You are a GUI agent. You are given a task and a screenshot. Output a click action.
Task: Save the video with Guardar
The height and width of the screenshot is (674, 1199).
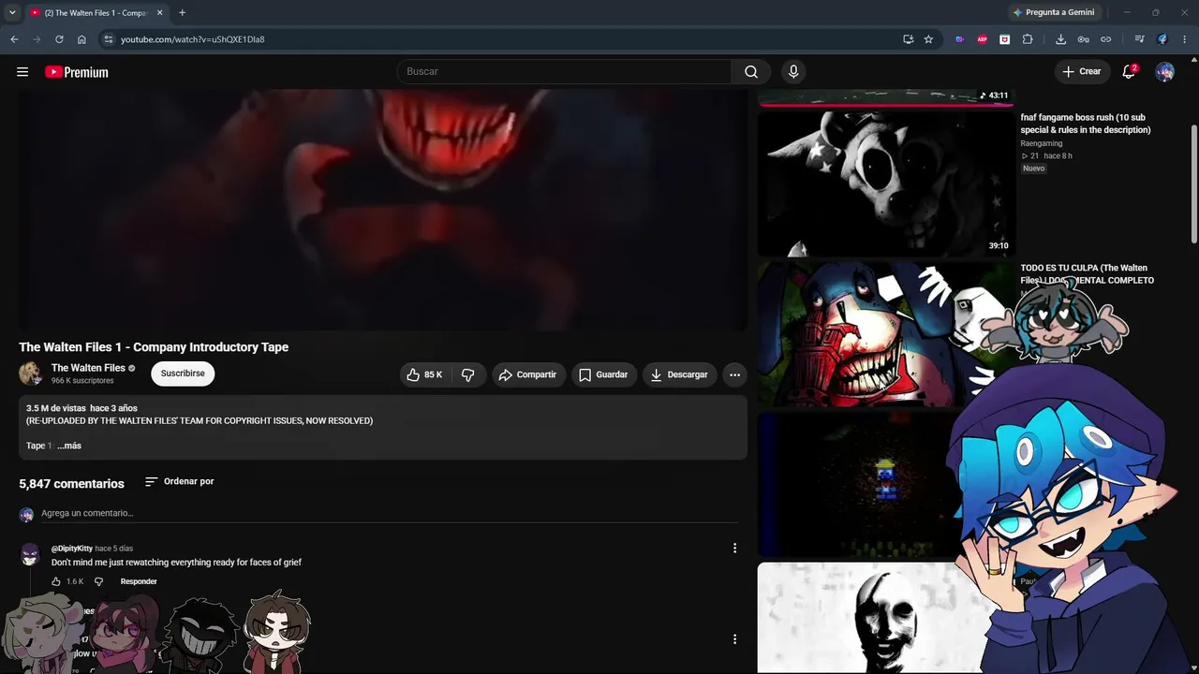click(x=603, y=374)
